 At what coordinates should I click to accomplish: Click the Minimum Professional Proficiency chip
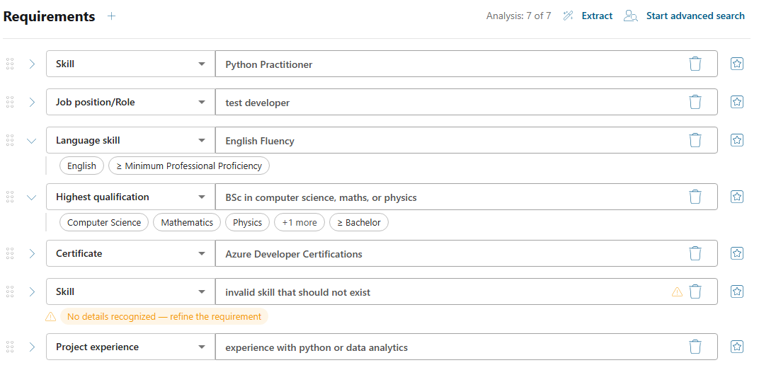(x=189, y=166)
